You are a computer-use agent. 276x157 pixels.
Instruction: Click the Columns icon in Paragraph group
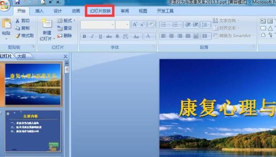coord(206,36)
